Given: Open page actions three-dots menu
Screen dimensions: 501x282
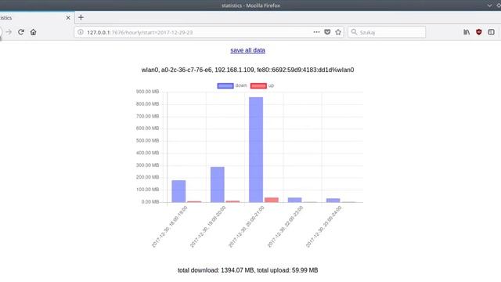Looking at the screenshot, I should 316,32.
